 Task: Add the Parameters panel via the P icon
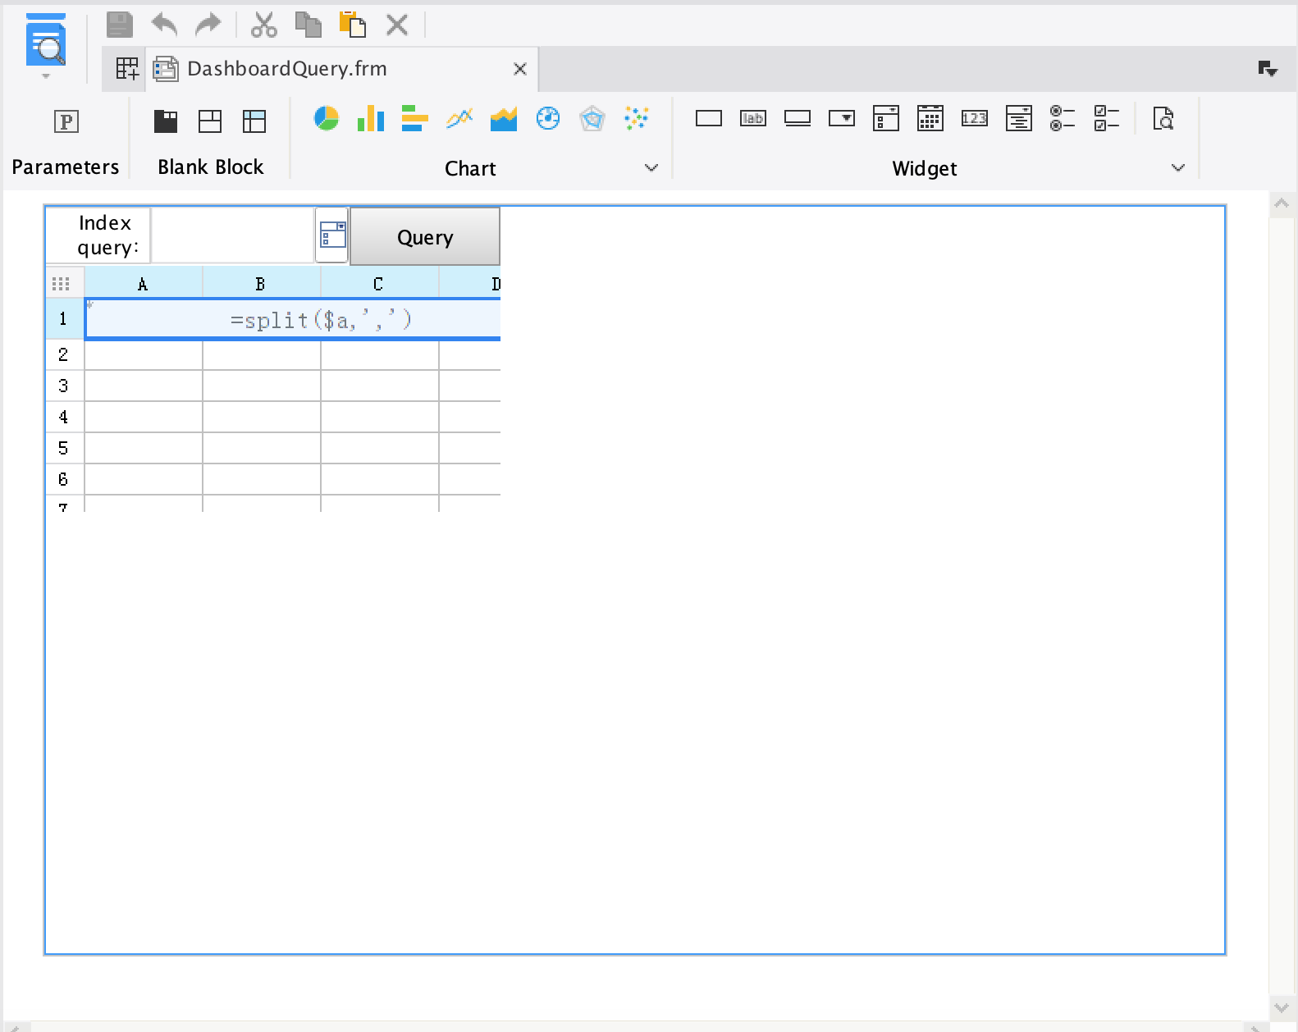pyautogui.click(x=66, y=121)
